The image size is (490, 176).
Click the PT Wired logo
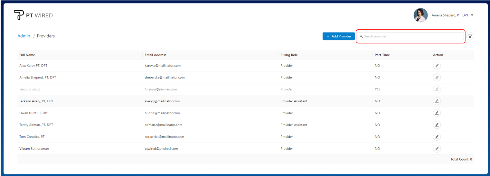coord(33,15)
